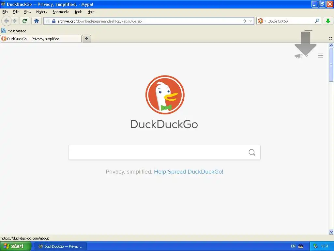Open the Tools menu

point(78,12)
